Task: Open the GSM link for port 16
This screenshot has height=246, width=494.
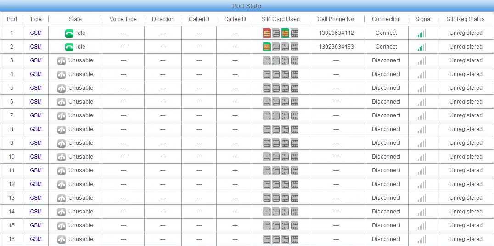Action: pos(36,239)
